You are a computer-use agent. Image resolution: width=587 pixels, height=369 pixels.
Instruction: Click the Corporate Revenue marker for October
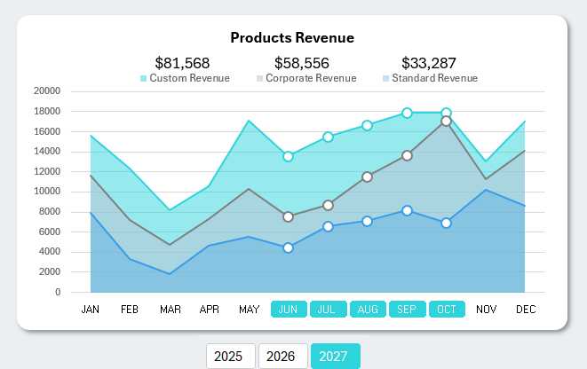447,122
